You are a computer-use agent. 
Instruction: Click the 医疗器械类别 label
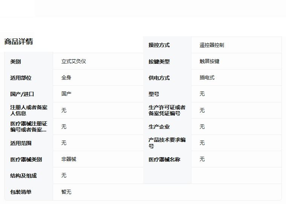tap(26, 159)
